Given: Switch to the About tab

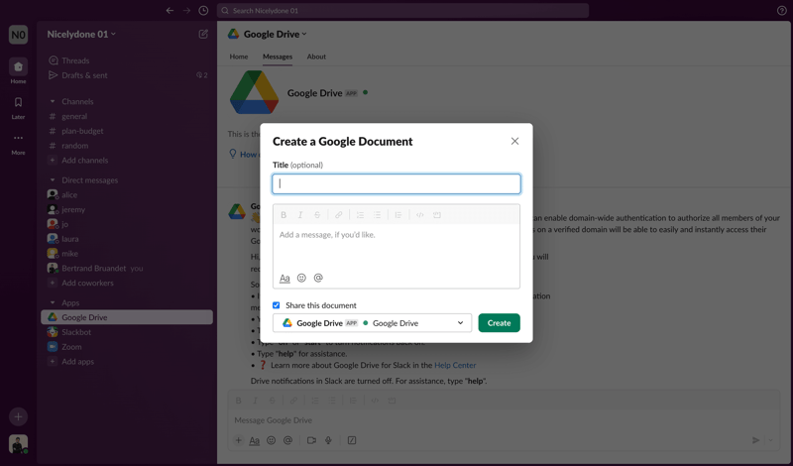Looking at the screenshot, I should point(316,57).
